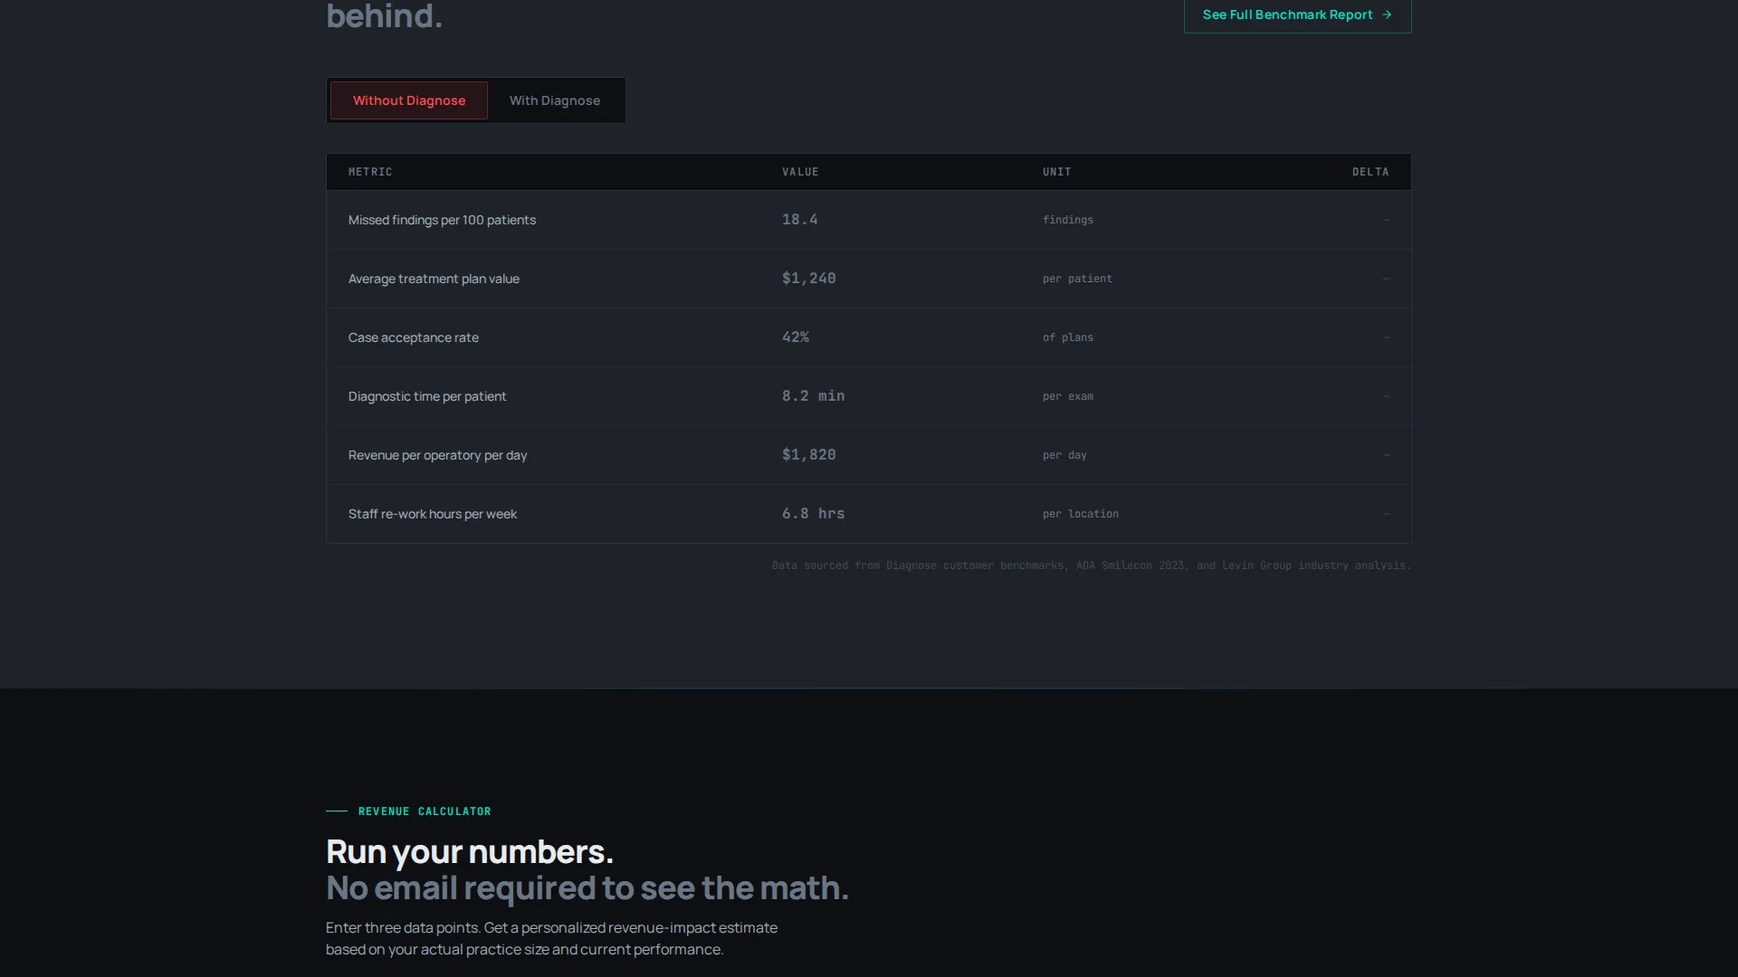Select the Staff re-work hours per week row
The height and width of the screenshot is (977, 1738).
pyautogui.click(x=868, y=514)
